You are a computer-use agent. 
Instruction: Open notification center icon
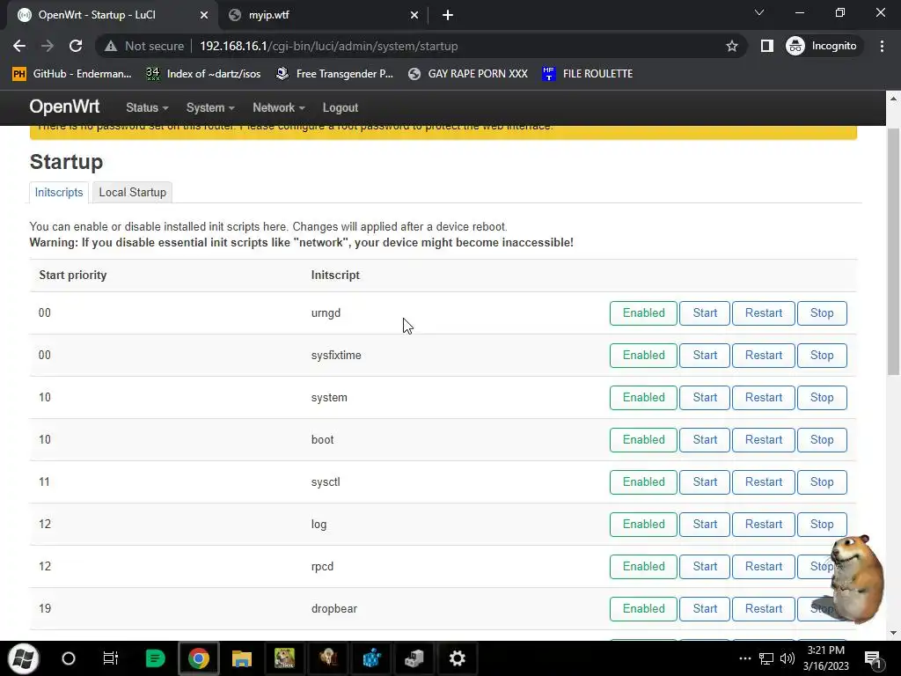click(873, 658)
